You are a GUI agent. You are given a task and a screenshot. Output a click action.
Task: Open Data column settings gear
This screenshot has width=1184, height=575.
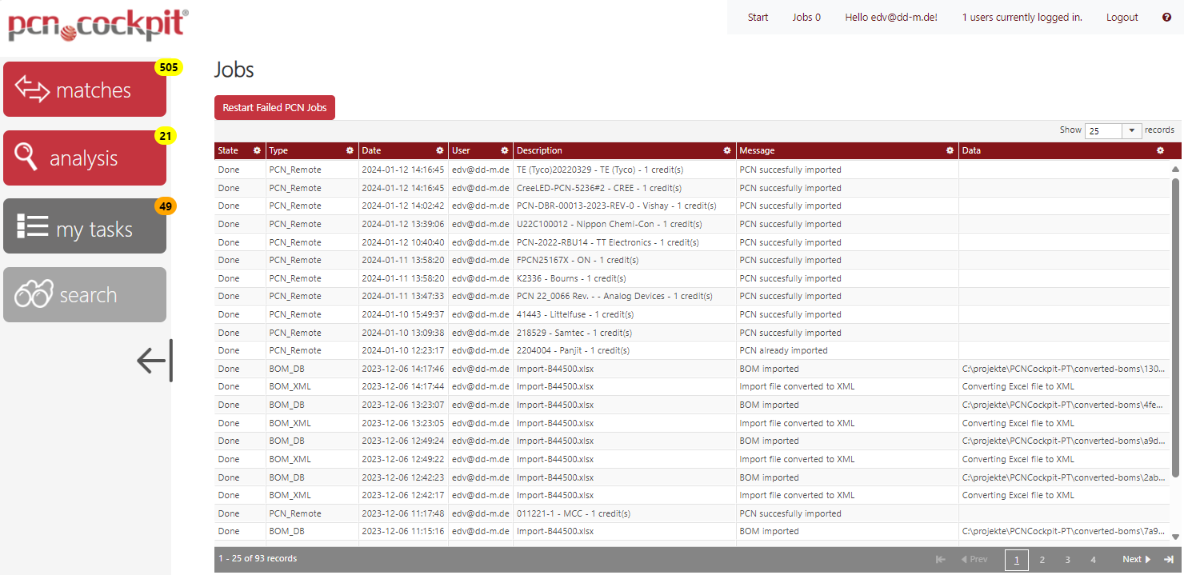click(1160, 150)
